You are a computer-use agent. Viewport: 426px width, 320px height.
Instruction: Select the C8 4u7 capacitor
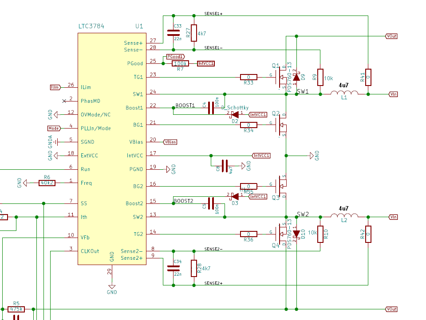click(225, 166)
